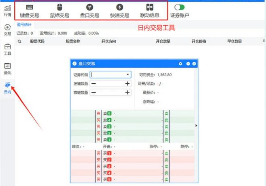Click green 卖 button on 买1 row
266x186 pixels.
(x=166, y=153)
